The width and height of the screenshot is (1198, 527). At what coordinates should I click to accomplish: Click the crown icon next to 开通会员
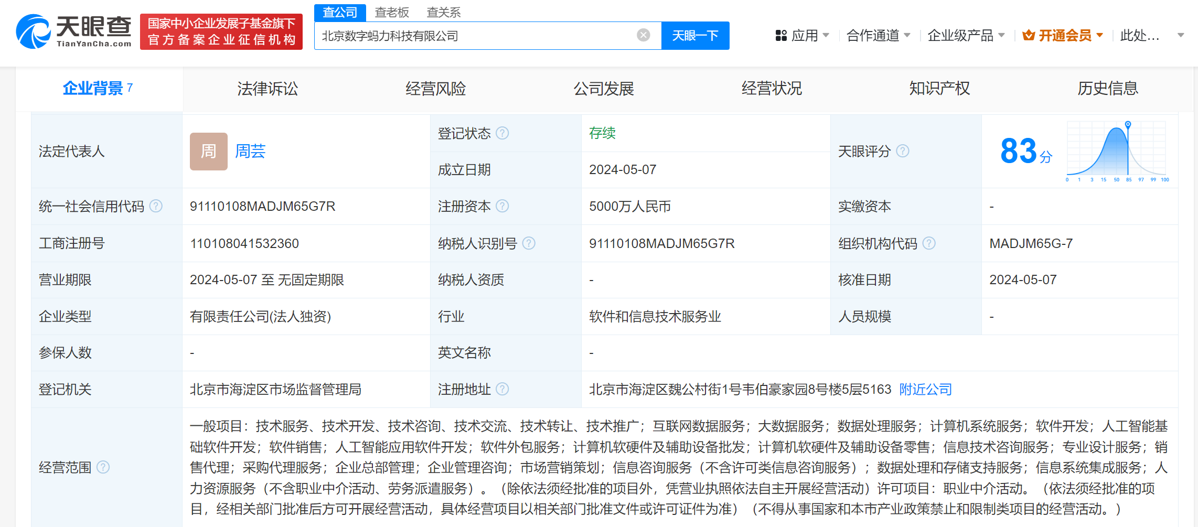click(1028, 35)
